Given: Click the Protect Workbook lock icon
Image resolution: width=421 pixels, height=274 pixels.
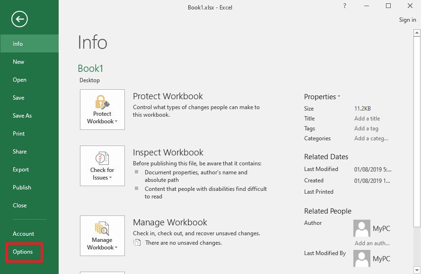Looking at the screenshot, I should [102, 102].
